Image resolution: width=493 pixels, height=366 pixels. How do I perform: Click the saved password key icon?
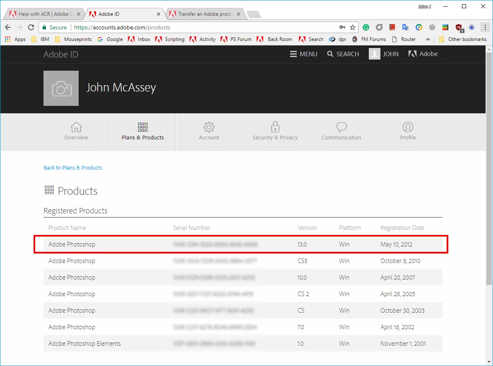tap(342, 27)
